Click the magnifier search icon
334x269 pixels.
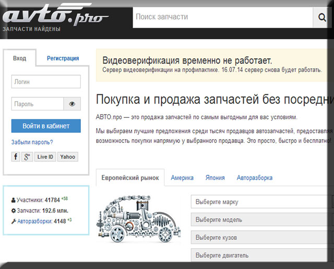click(322, 17)
